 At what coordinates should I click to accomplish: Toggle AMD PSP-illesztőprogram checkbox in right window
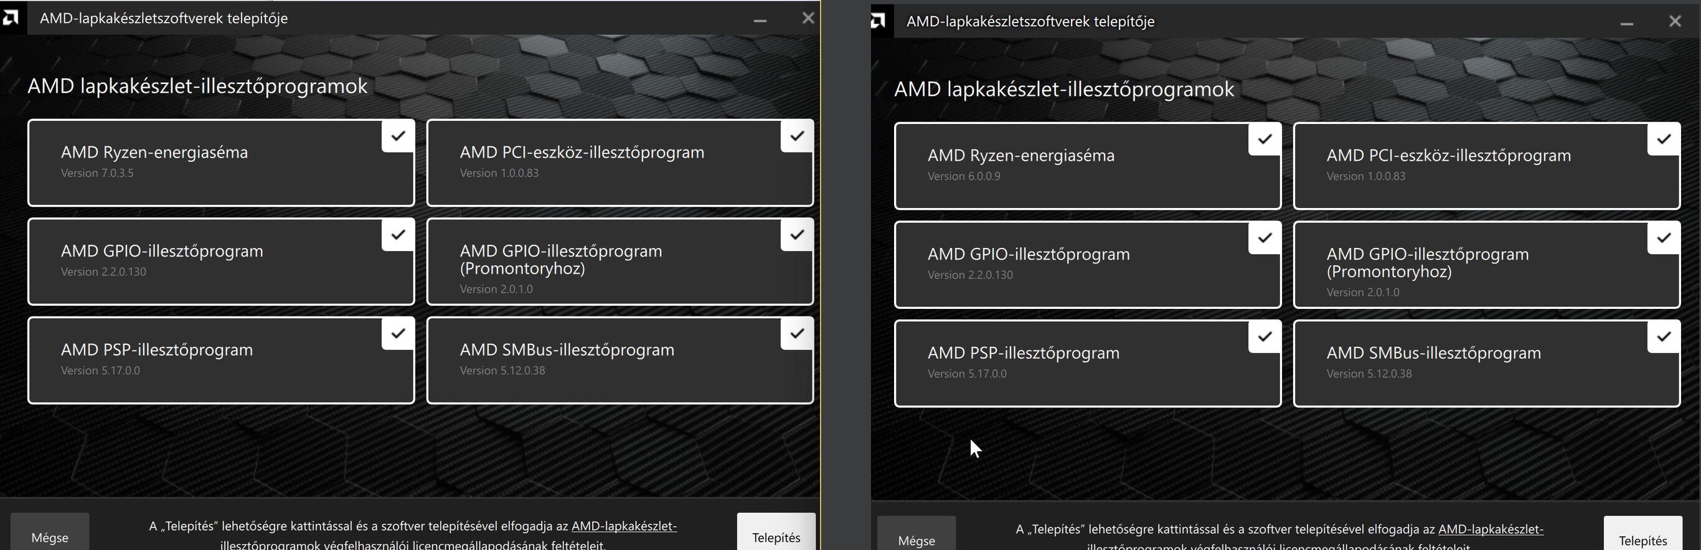1265,337
